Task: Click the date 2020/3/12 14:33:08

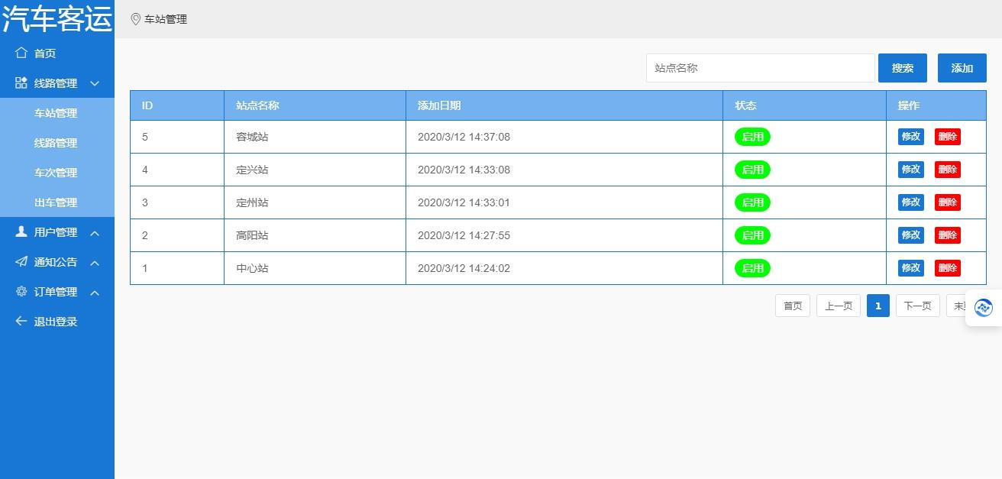Action: tap(464, 170)
